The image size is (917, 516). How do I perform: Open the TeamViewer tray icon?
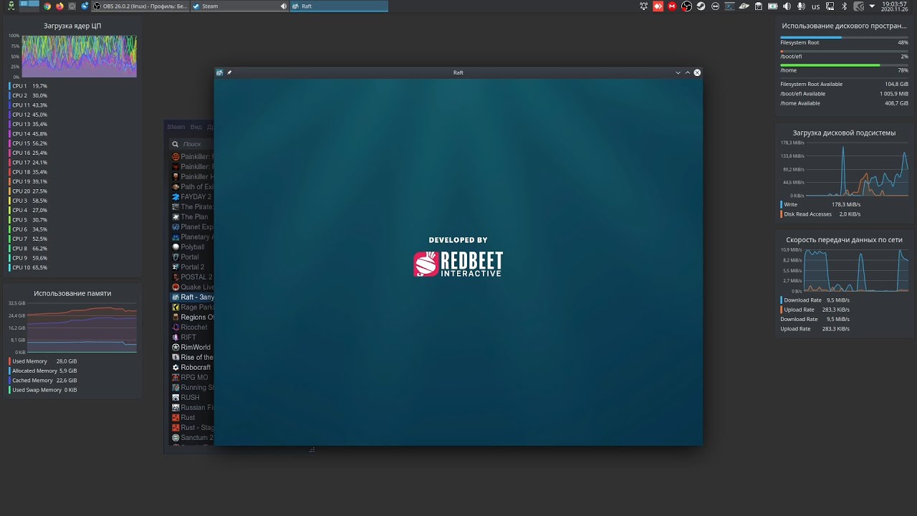[x=715, y=6]
